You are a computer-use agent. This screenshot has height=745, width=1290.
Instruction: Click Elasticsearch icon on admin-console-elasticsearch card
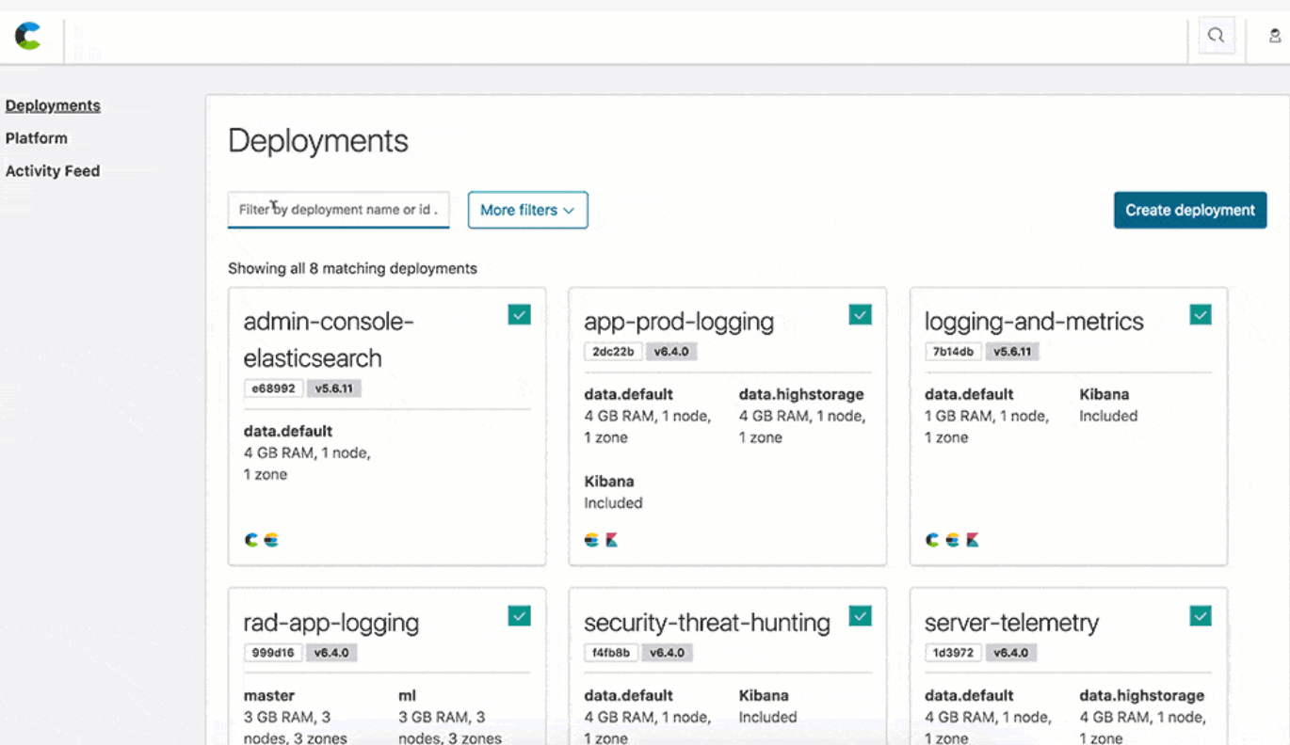271,540
